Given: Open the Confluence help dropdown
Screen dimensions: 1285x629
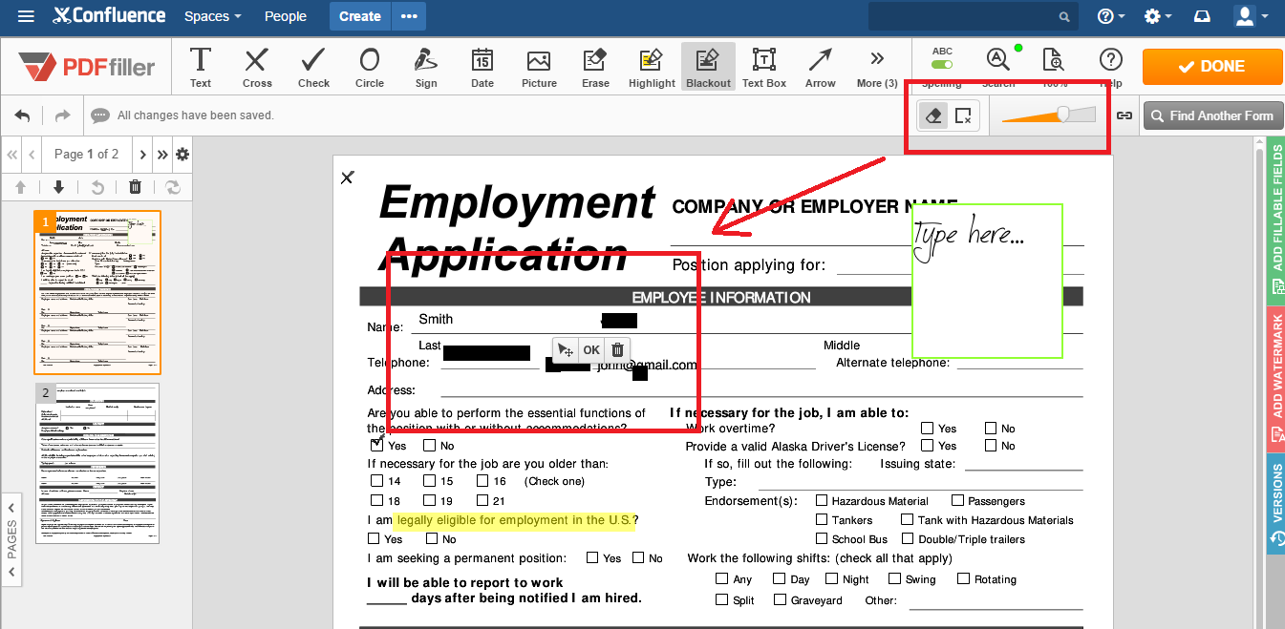Looking at the screenshot, I should point(1110,16).
